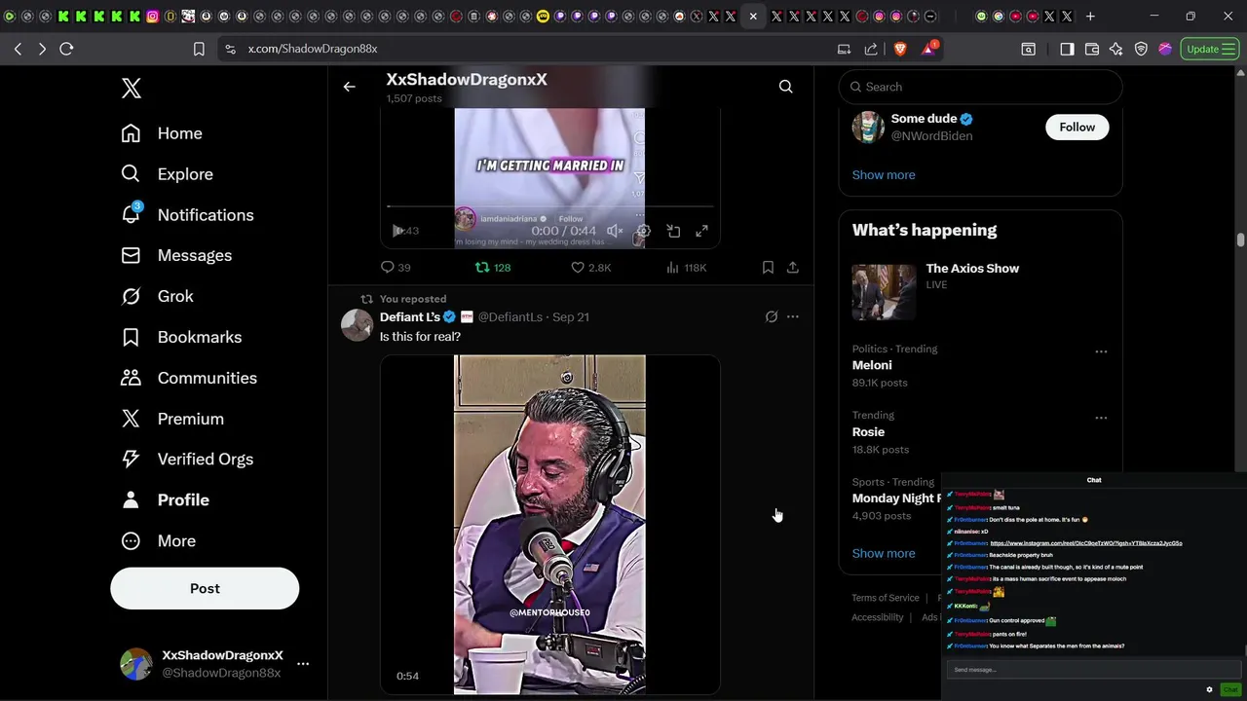The image size is (1247, 701).
Task: Click the Update button in the browser
Action: tap(1209, 49)
